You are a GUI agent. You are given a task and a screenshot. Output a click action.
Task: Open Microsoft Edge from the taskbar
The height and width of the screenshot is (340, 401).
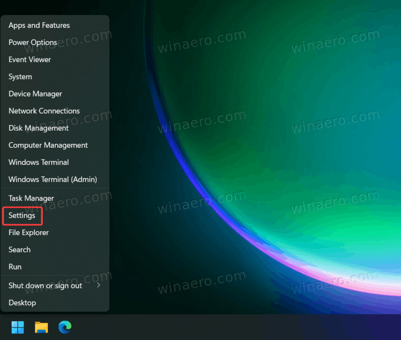[x=65, y=327]
